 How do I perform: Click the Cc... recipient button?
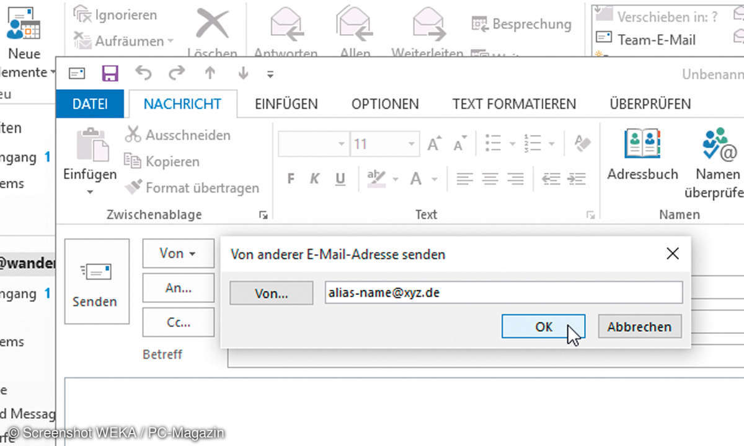[x=178, y=322]
